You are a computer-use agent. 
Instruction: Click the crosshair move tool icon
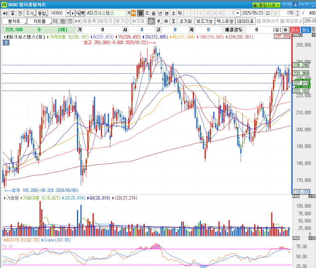pyautogui.click(x=150, y=21)
